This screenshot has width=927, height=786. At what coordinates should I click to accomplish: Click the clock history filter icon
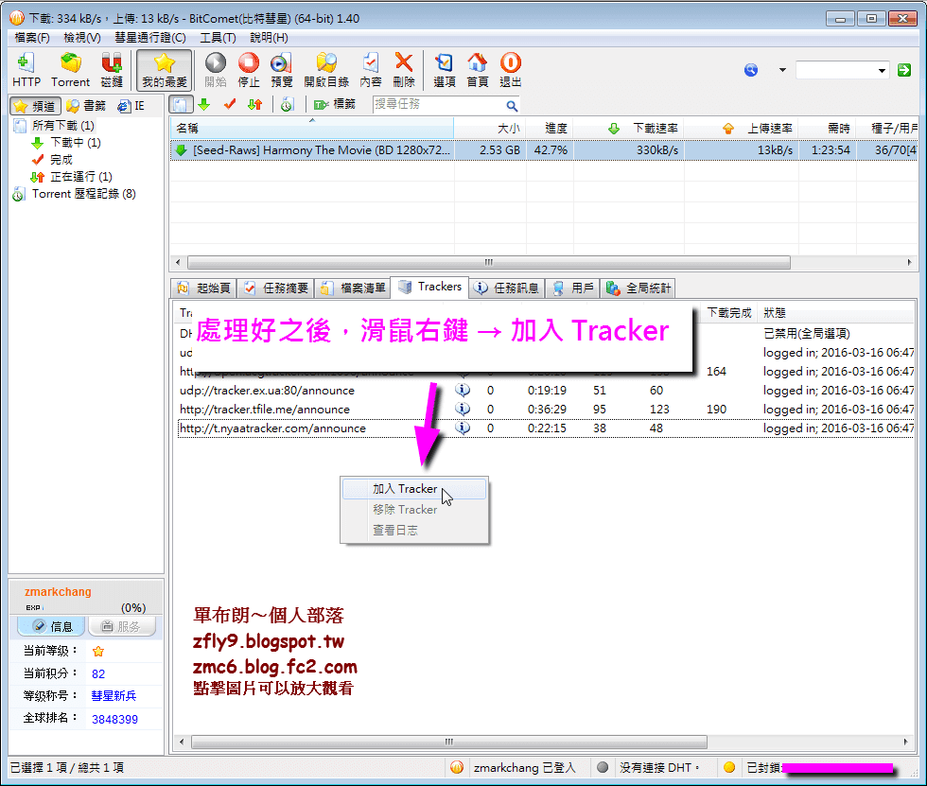pos(287,105)
